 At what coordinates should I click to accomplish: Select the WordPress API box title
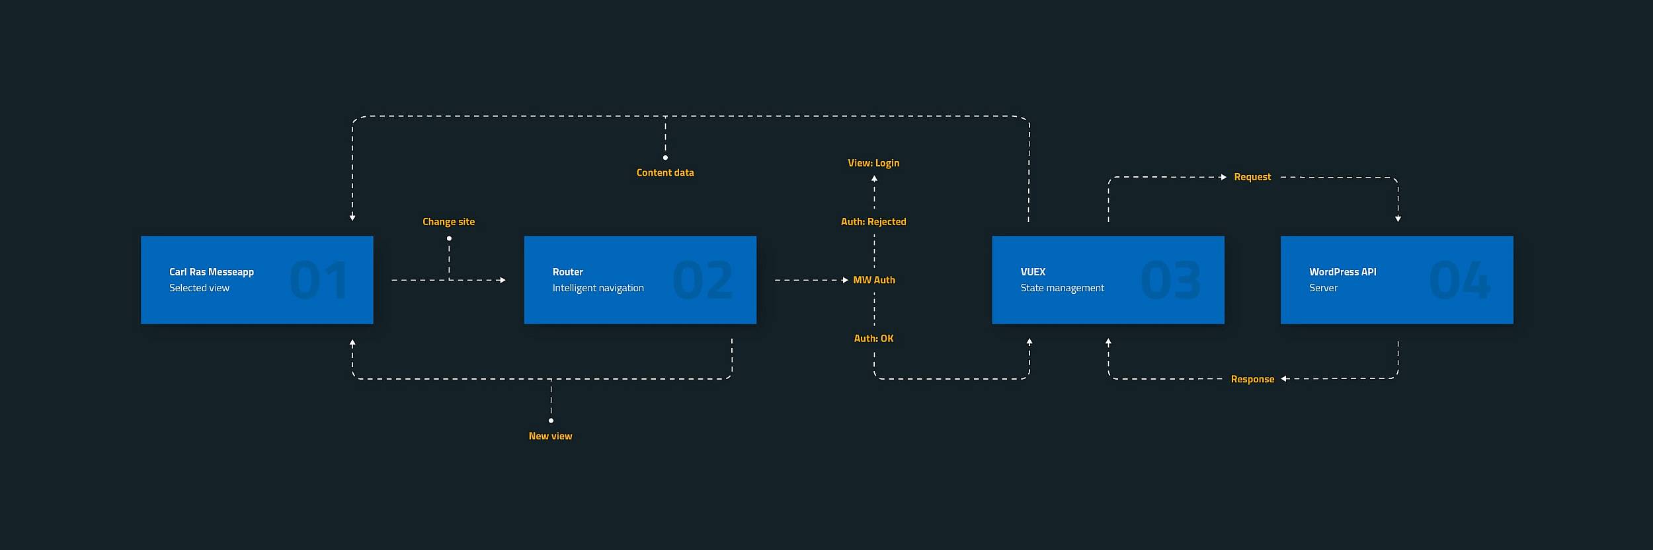pyautogui.click(x=1342, y=272)
